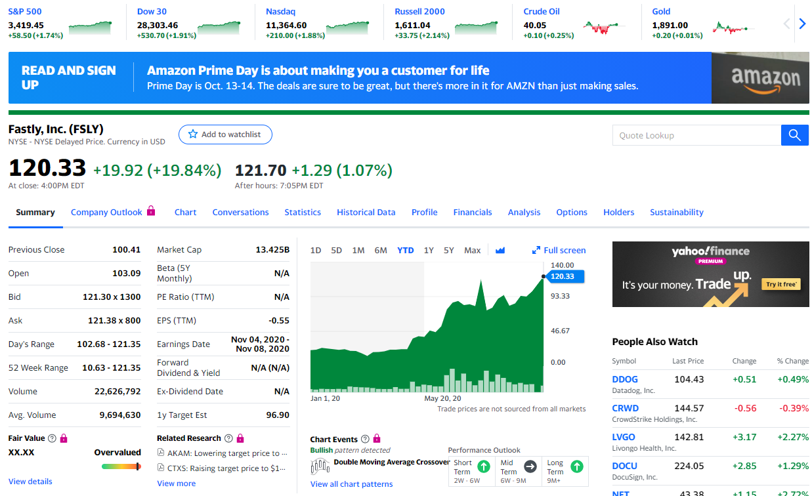This screenshot has width=812, height=496.
Task: Focus the Quote Lookup search field
Action: tap(696, 135)
